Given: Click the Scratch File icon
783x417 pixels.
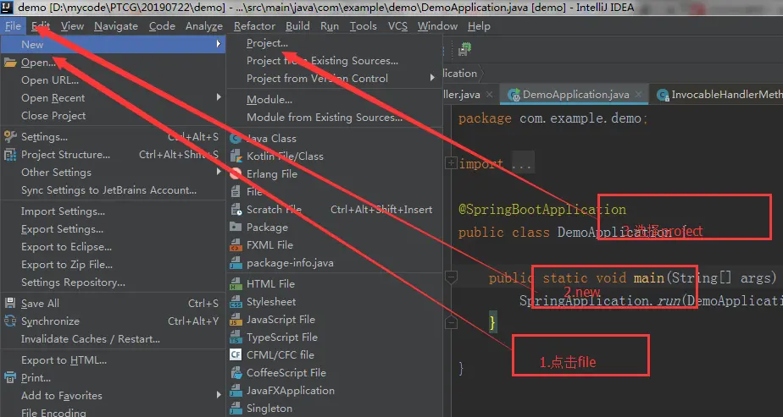Looking at the screenshot, I should 236,210.
